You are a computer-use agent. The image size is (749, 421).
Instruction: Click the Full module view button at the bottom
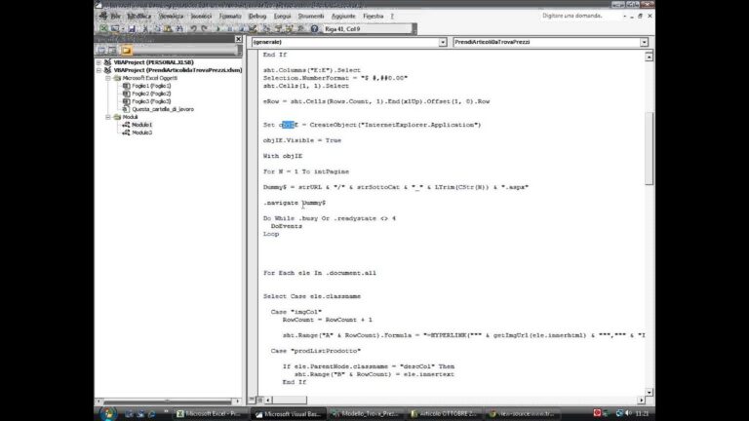(x=259, y=400)
